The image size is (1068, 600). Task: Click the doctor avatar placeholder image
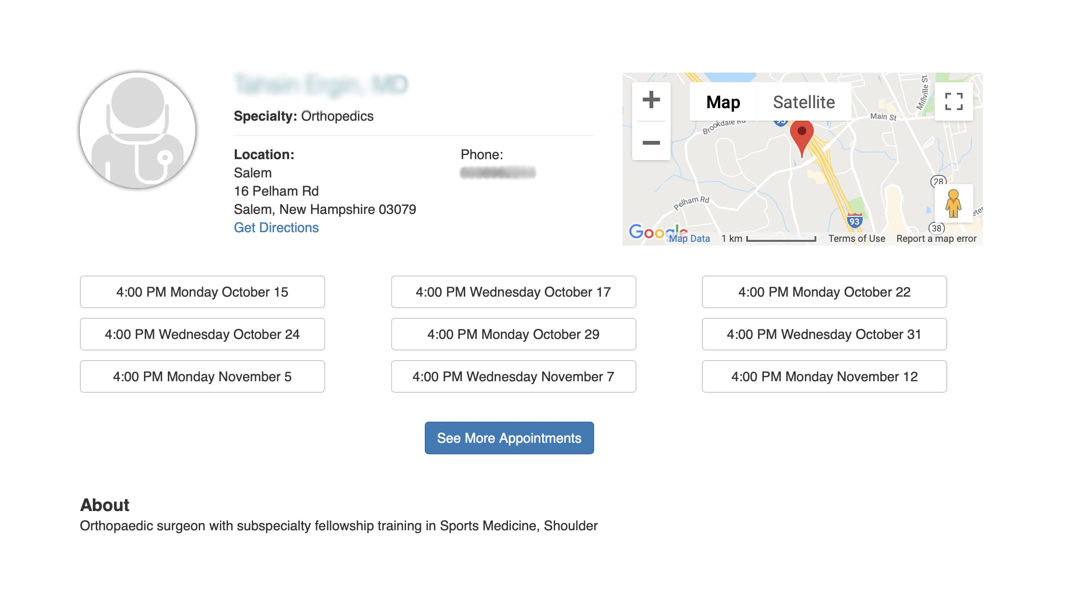point(138,130)
